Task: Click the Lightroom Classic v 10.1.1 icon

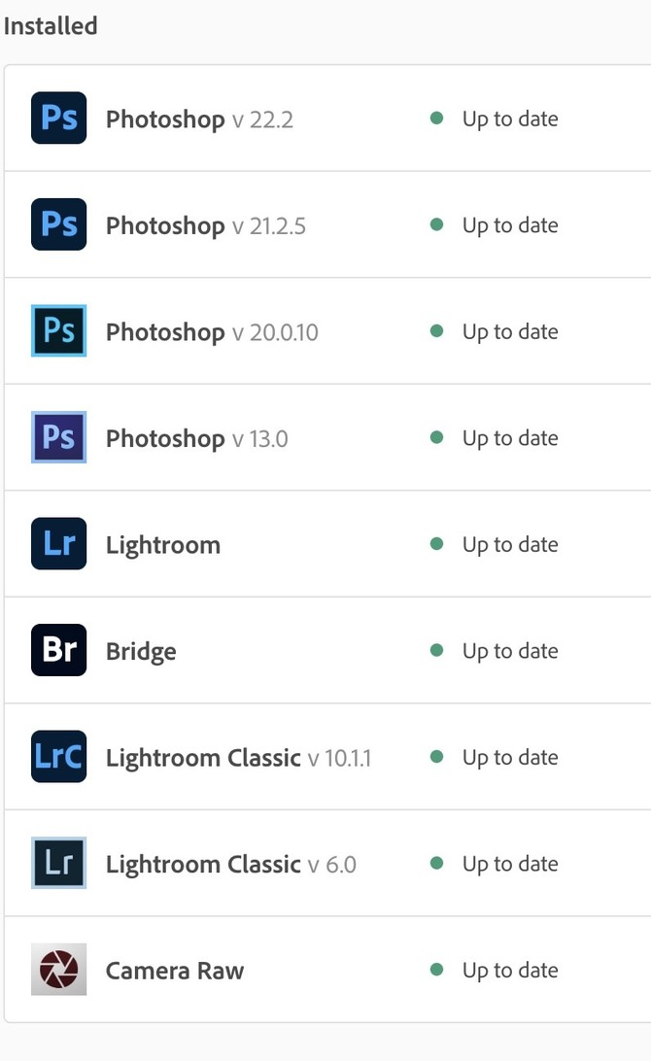Action: click(58, 757)
